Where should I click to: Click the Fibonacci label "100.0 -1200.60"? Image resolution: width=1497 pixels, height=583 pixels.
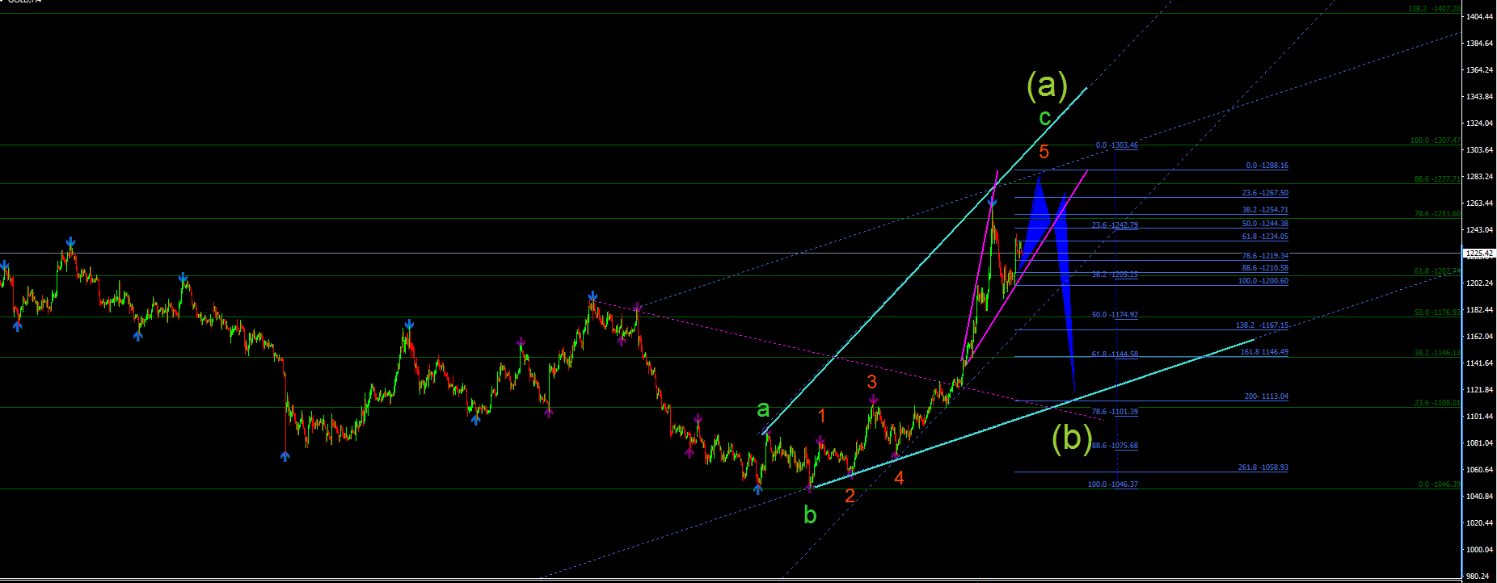click(x=1263, y=281)
